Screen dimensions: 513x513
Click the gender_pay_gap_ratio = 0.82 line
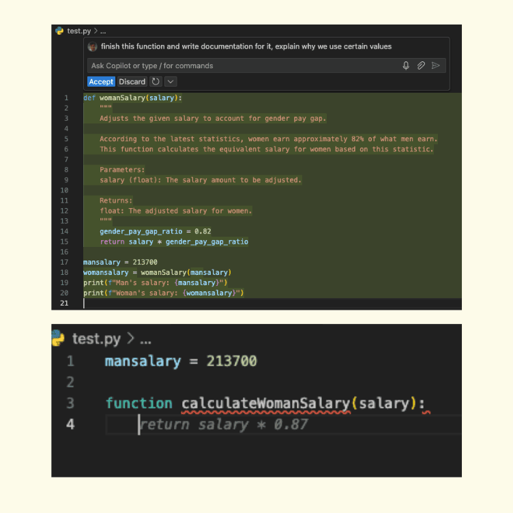tap(155, 231)
